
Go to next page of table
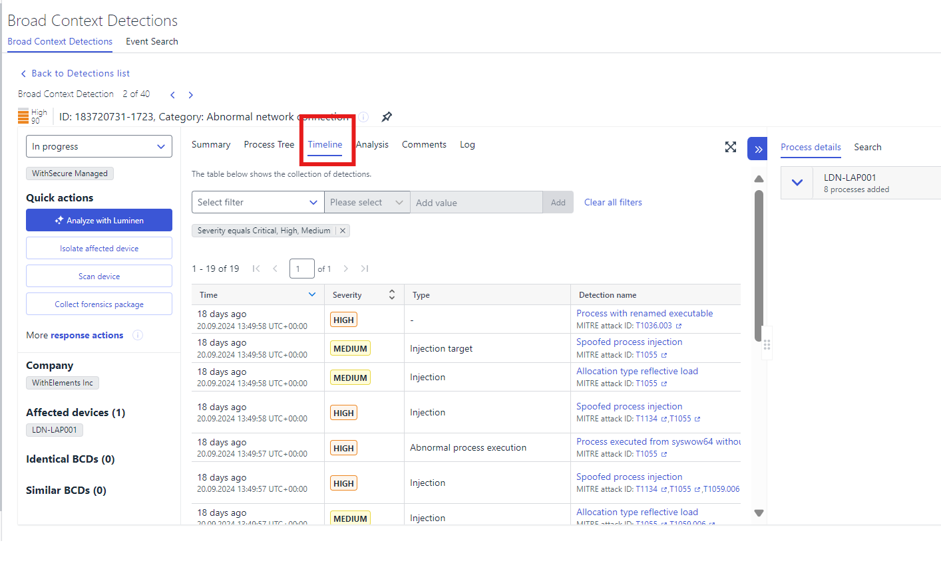pyautogui.click(x=345, y=269)
